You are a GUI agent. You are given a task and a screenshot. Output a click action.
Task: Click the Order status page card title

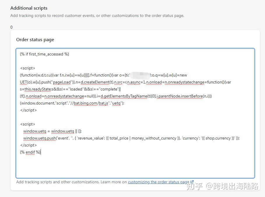point(35,40)
